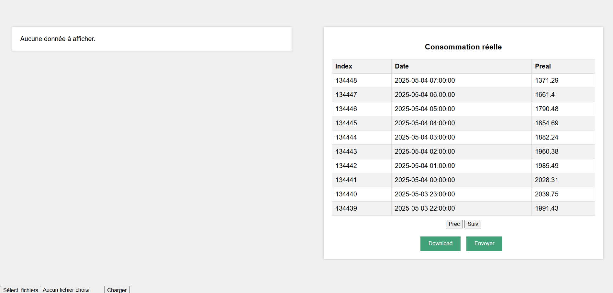Click the Index column header

click(344, 66)
